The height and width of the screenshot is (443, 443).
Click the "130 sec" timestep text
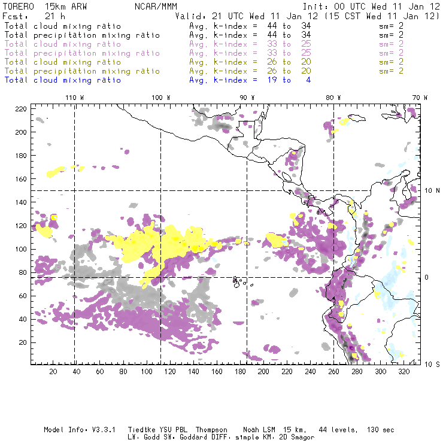380,430
